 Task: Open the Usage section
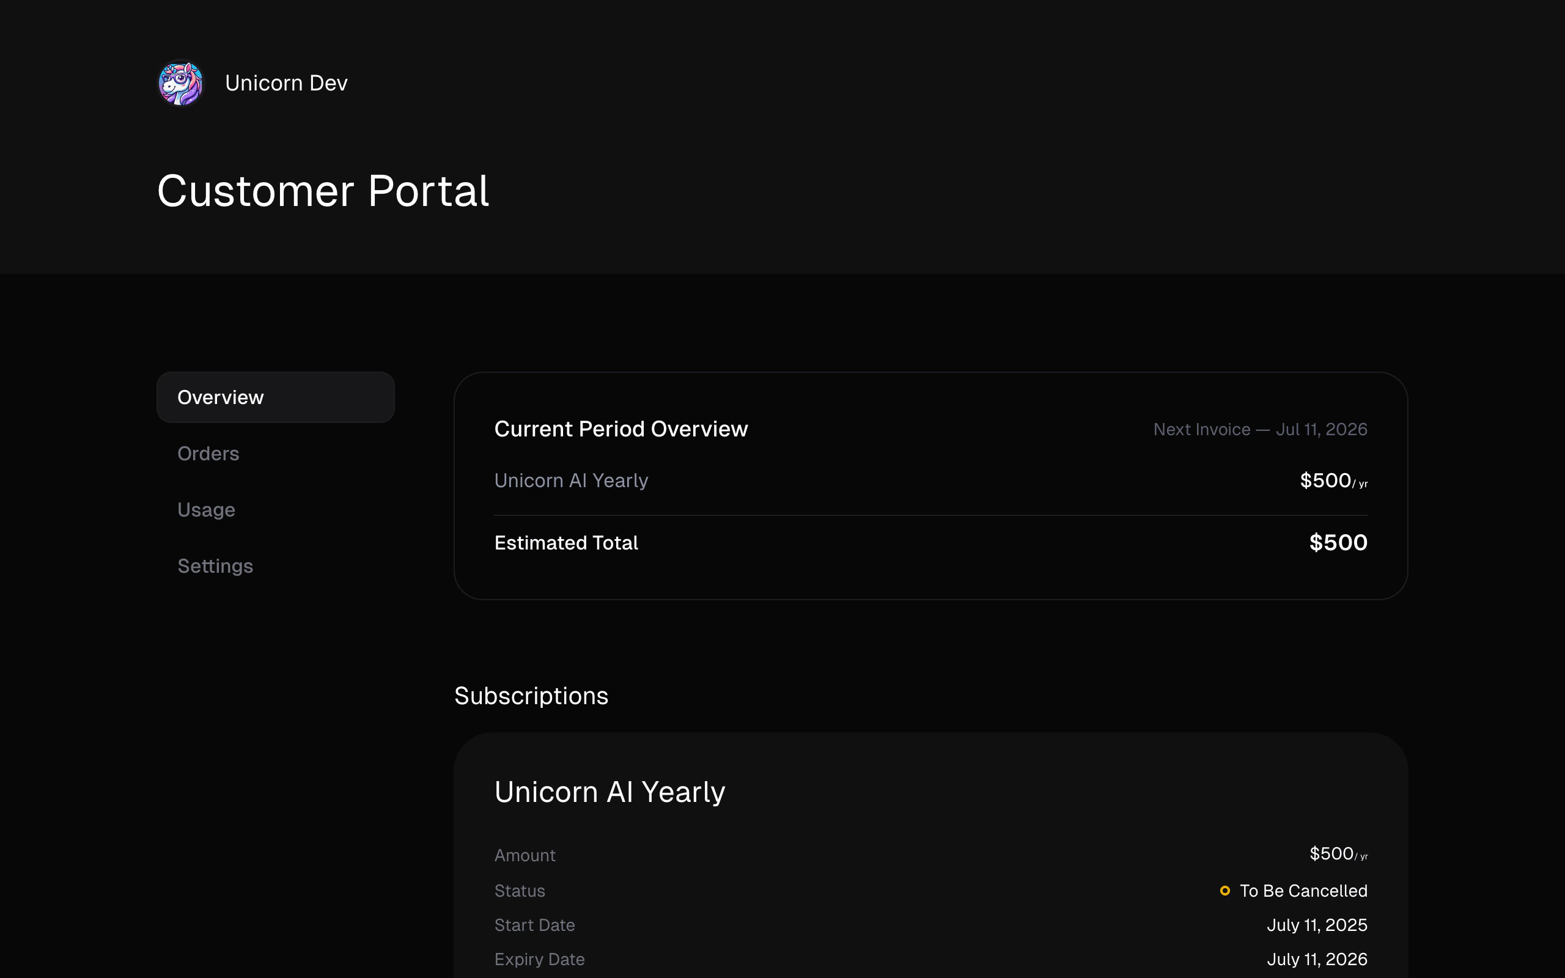pyautogui.click(x=206, y=510)
